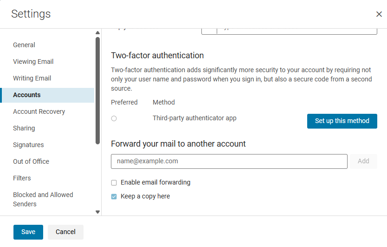Navigate to Sharing settings
Image resolution: width=387 pixels, height=247 pixels.
[x=24, y=128]
